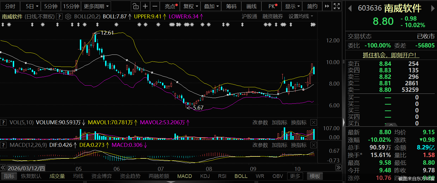
Task: Collapse the order book with up chevron
Action: [x=391, y=125]
